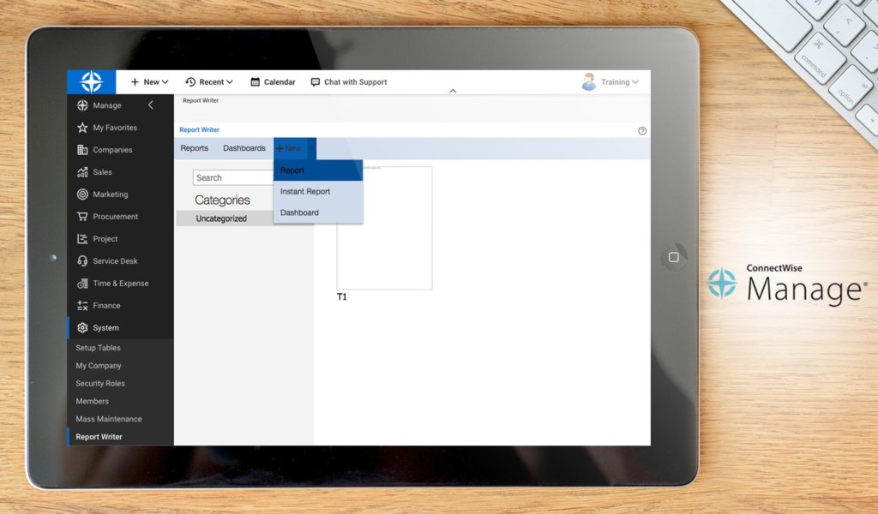Click the Marketing target icon

(84, 194)
